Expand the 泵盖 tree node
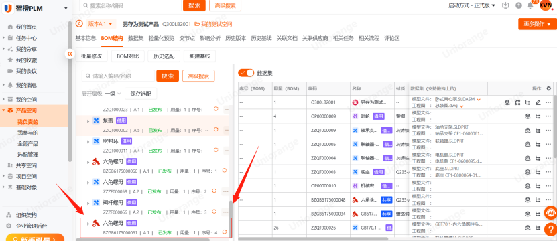The width and height of the screenshot is (557, 241). [88, 121]
